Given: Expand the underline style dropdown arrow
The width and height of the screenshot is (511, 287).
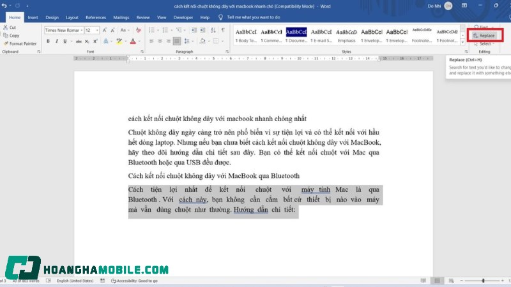Looking at the screenshot, I should tap(72, 41).
